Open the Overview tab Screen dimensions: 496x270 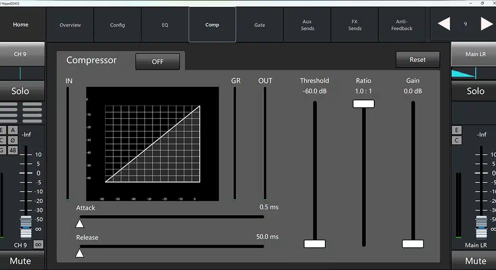pyautogui.click(x=70, y=25)
